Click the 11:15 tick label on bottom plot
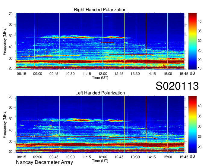The image size is (205, 166). point(87,157)
